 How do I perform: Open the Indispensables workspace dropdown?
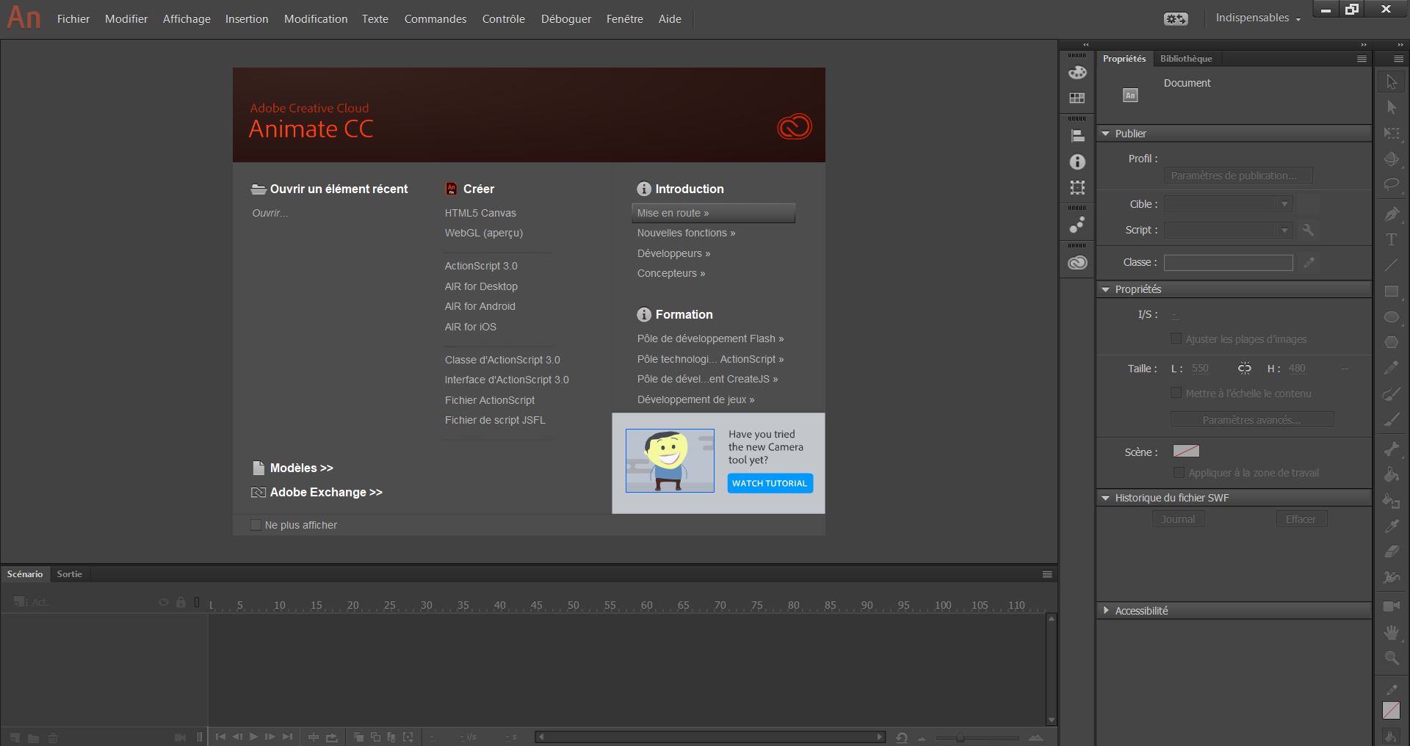click(x=1257, y=18)
